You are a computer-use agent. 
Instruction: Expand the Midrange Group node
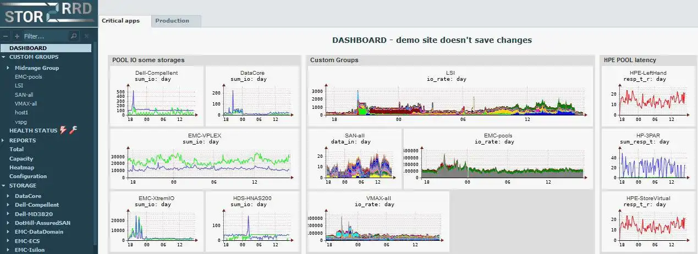click(x=8, y=68)
